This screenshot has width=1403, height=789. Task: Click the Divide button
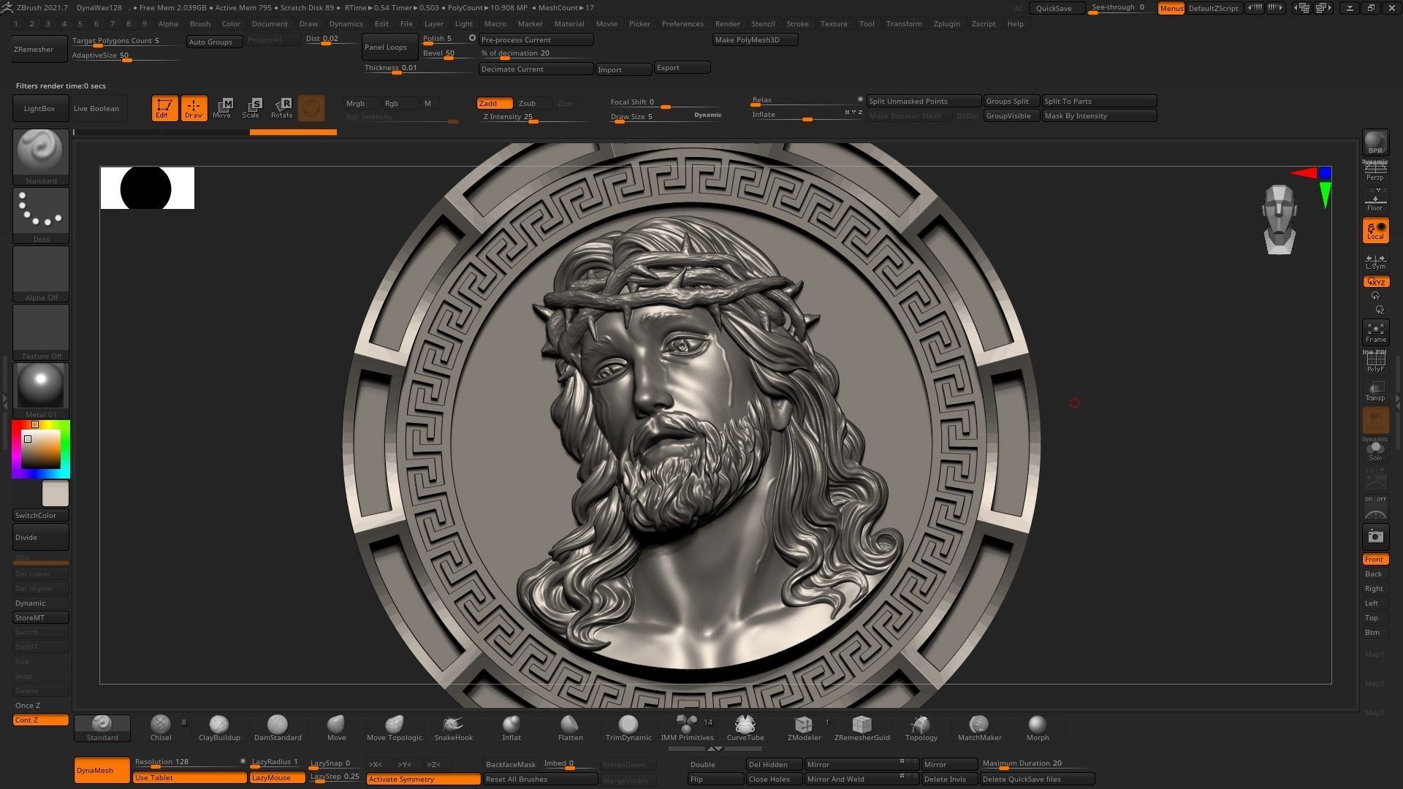pyautogui.click(x=41, y=537)
